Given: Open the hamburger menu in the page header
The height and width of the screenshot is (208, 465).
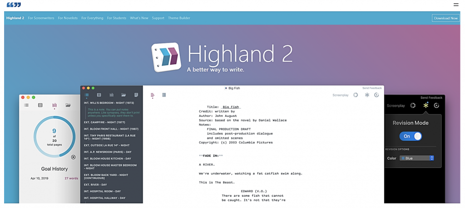Looking at the screenshot, I should 455,5.
